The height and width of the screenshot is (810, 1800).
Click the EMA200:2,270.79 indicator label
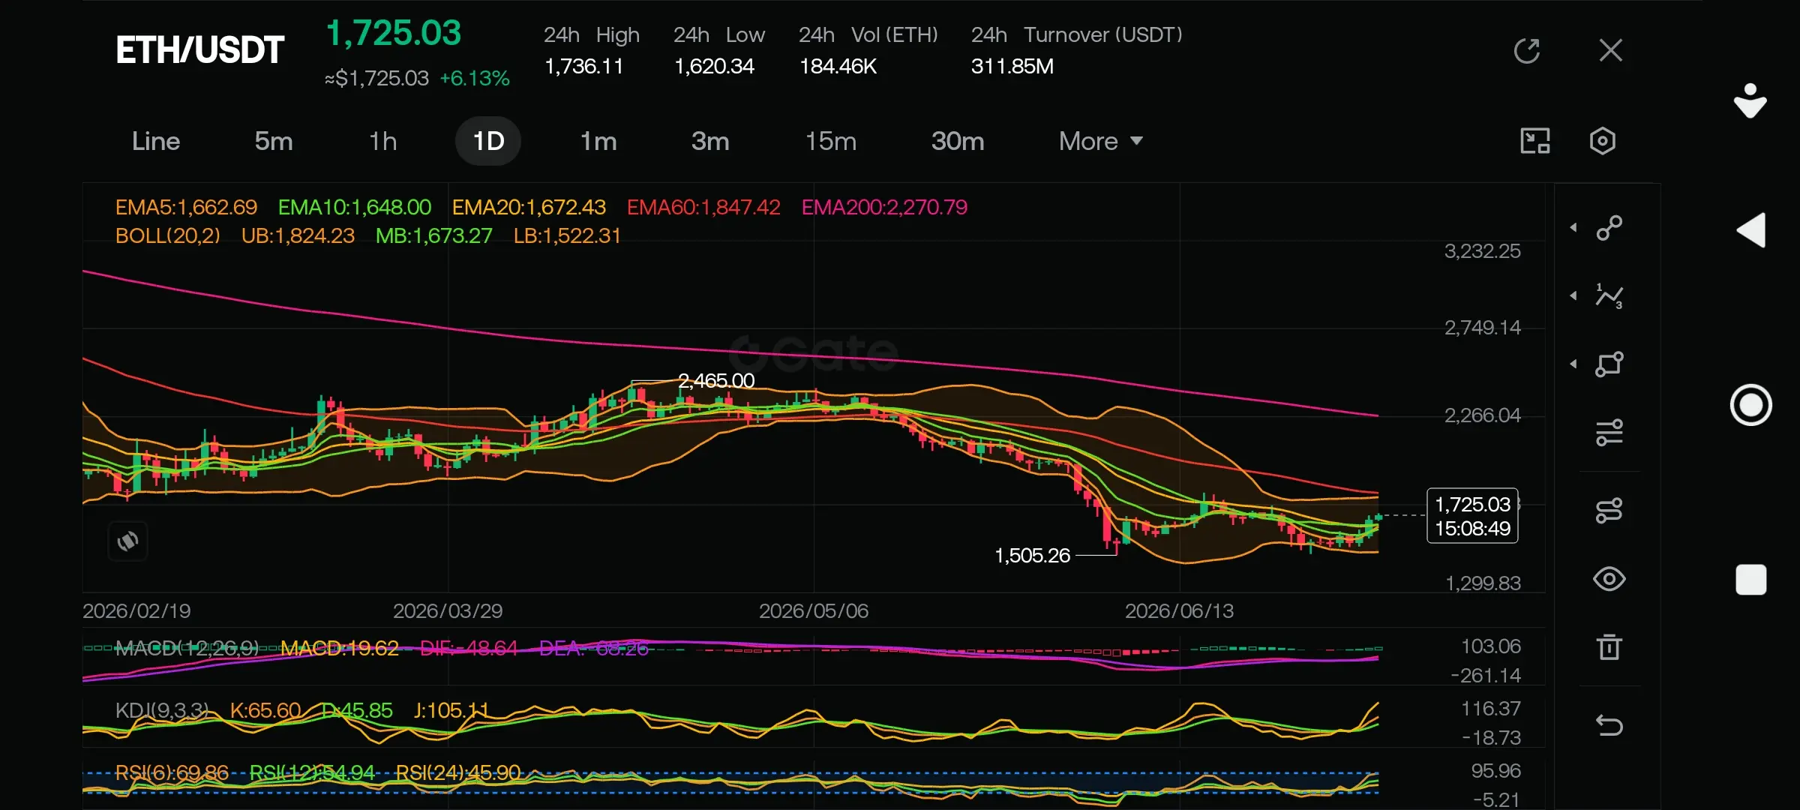884,207
